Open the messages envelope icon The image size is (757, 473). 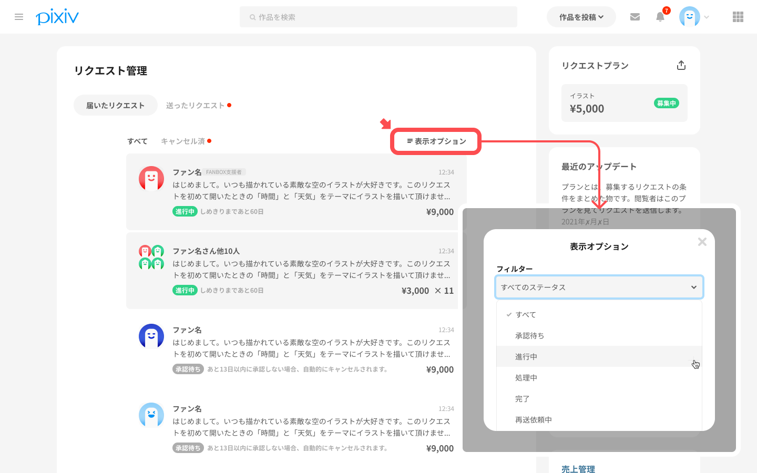635,17
